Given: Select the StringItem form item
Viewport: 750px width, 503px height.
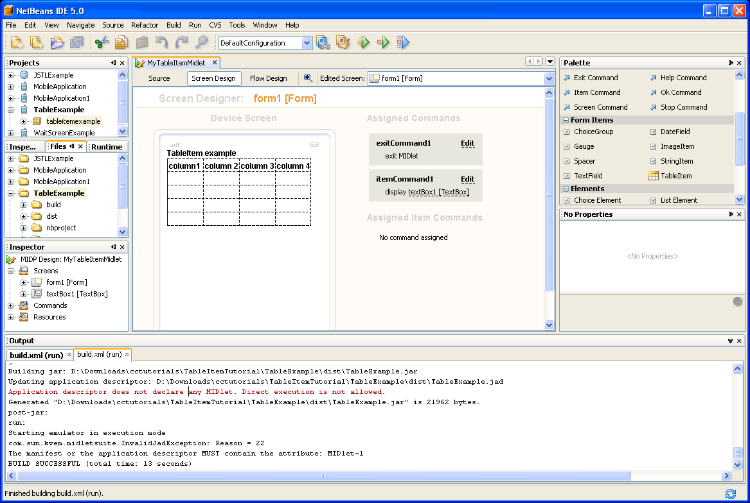Looking at the screenshot, I should [x=672, y=161].
